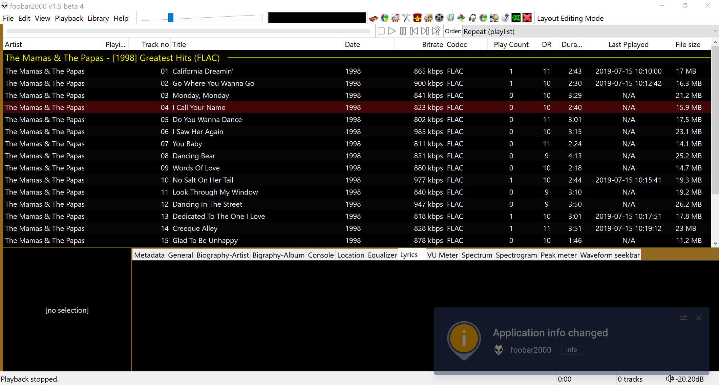Click the seek bar below the menu
The image size is (719, 385).
click(188, 31)
